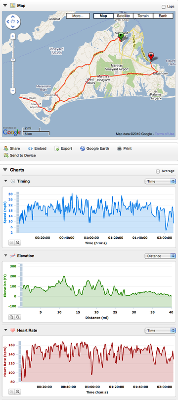Click the Marthas Vineyard Airport map label

[116, 67]
